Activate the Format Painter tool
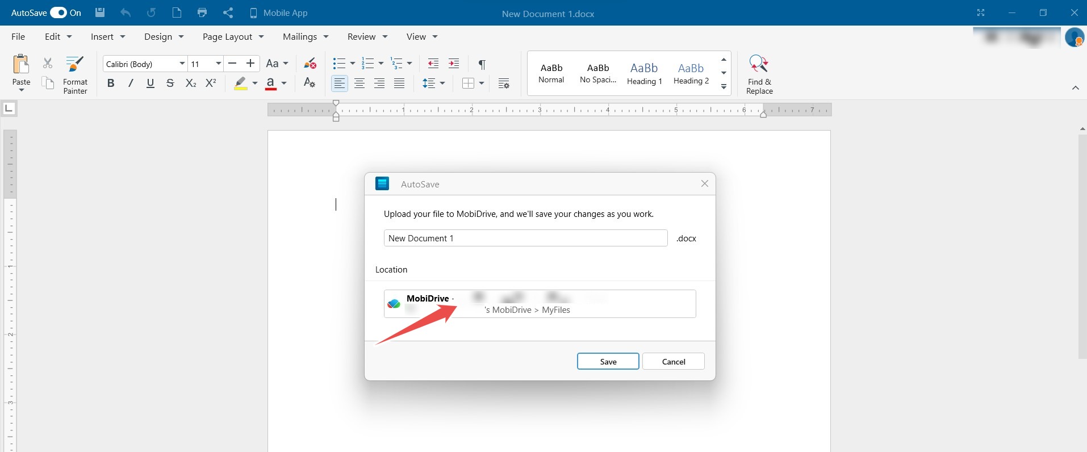The image size is (1087, 452). 75,74
